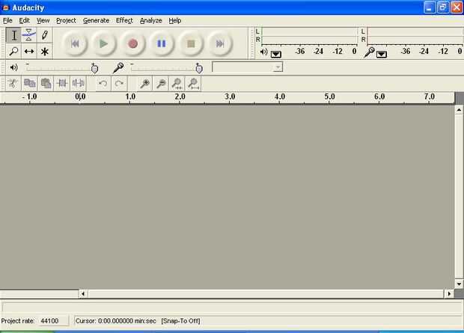Click the Project rate field 44100

pyautogui.click(x=53, y=321)
